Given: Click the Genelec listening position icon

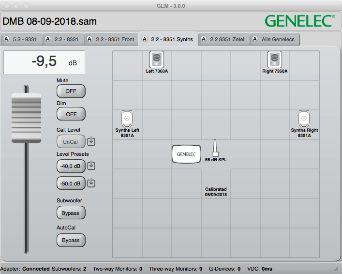Looking at the screenshot, I should (186, 154).
